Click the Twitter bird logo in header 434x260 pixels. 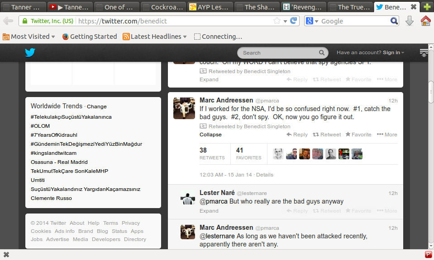pyautogui.click(x=30, y=52)
